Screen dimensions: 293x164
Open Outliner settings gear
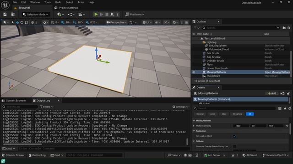289,28
